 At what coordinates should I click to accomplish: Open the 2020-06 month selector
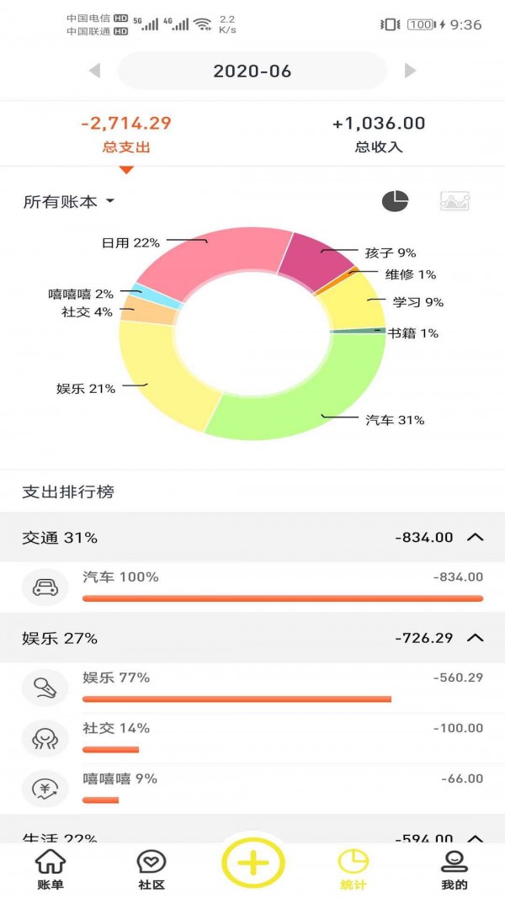[x=252, y=72]
